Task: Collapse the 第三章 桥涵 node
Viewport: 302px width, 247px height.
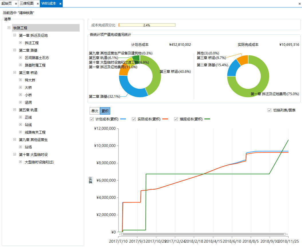Action: click(x=15, y=72)
